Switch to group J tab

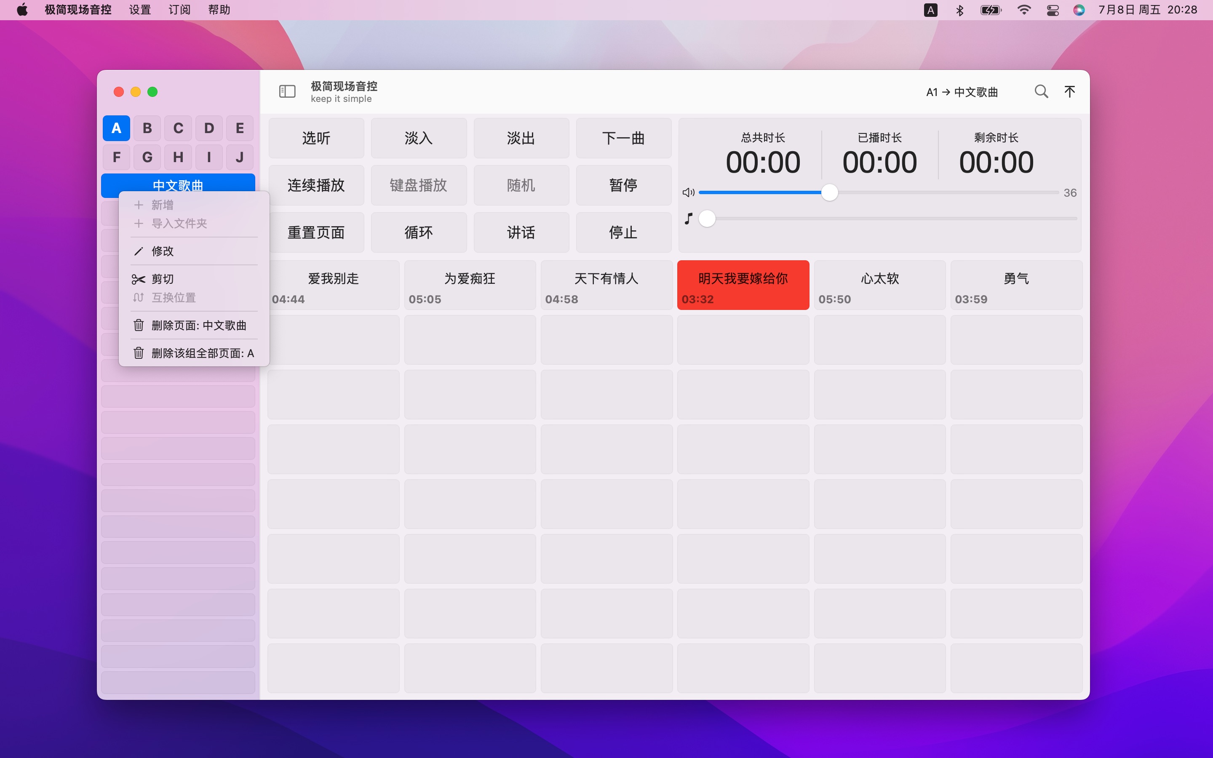pos(240,157)
